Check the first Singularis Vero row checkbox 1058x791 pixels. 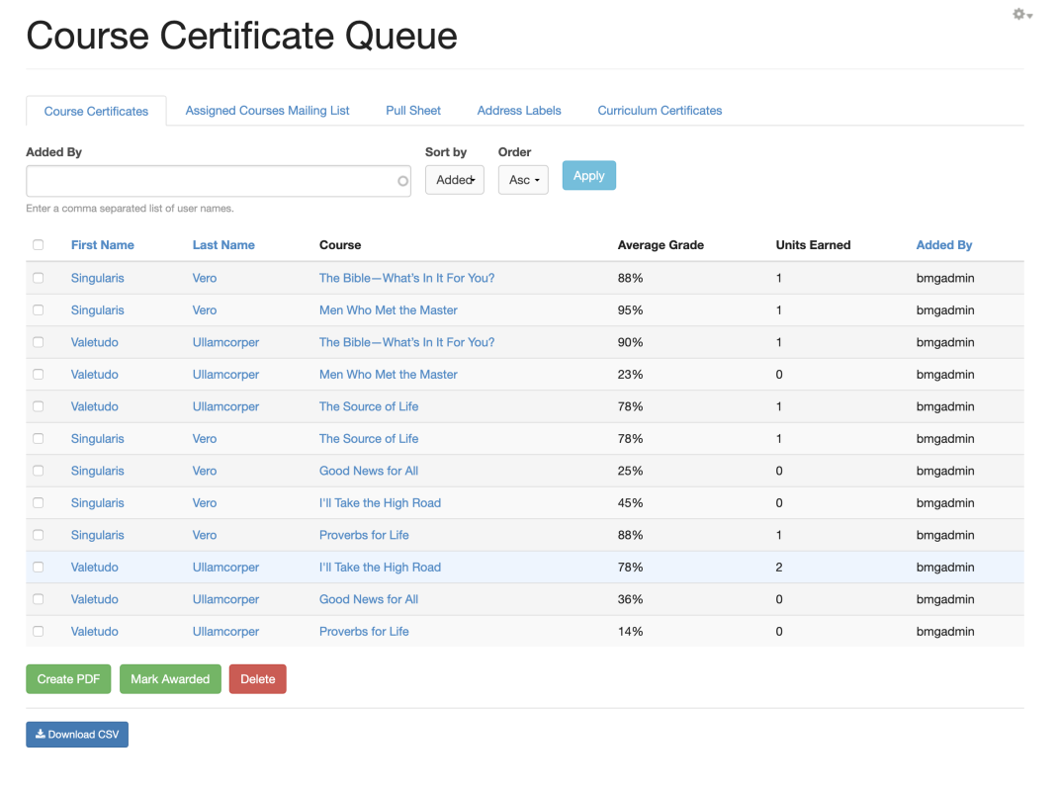tap(39, 279)
